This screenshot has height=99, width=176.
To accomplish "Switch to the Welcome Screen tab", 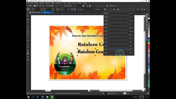I will (x=36, y=12).
